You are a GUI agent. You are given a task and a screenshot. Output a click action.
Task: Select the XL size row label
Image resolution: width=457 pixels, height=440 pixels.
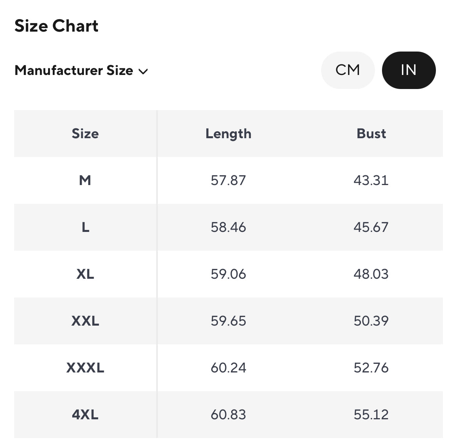pyautogui.click(x=85, y=274)
